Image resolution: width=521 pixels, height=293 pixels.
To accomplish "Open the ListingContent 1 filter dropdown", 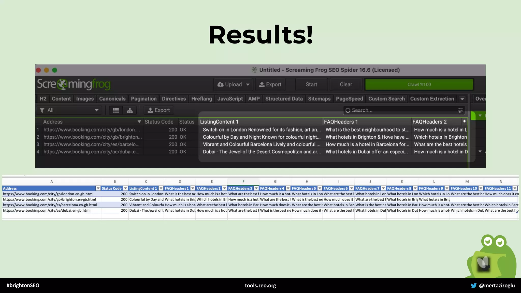I will coord(161,188).
